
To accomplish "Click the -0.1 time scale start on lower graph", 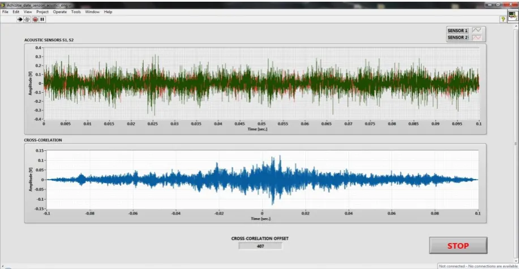I will 46,214.
